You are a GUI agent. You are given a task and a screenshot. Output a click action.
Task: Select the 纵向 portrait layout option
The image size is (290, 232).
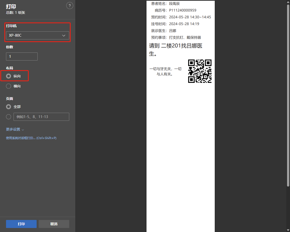(9, 76)
